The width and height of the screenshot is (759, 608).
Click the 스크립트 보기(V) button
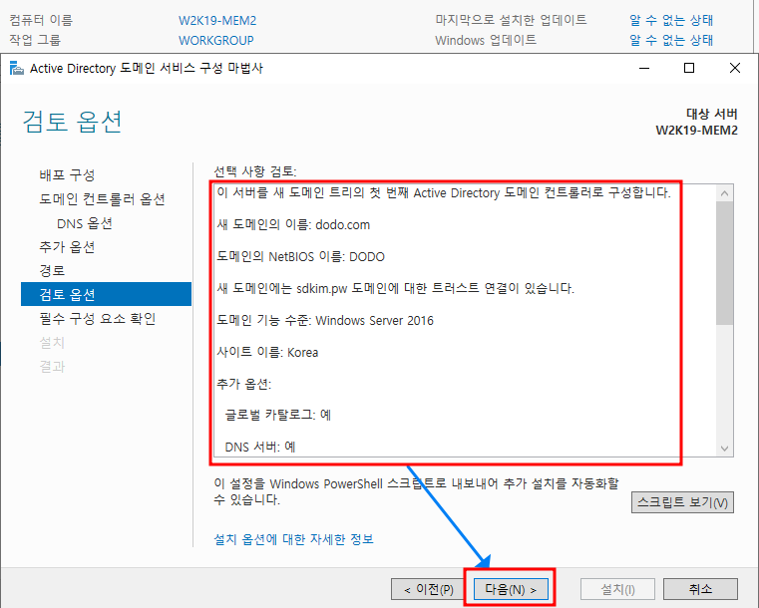click(682, 502)
